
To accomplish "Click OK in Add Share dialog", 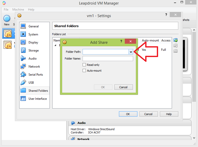I will coord(103,87).
